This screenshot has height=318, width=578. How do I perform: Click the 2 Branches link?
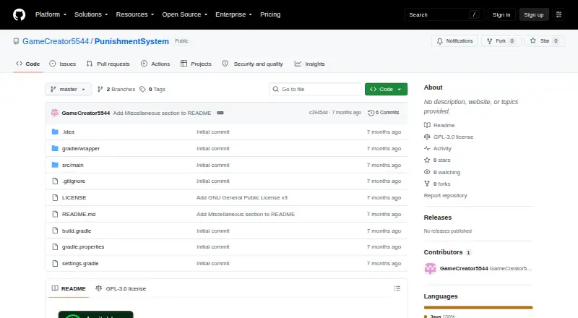click(x=116, y=90)
